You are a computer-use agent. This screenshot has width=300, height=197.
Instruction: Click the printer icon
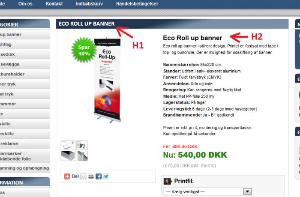point(91,176)
